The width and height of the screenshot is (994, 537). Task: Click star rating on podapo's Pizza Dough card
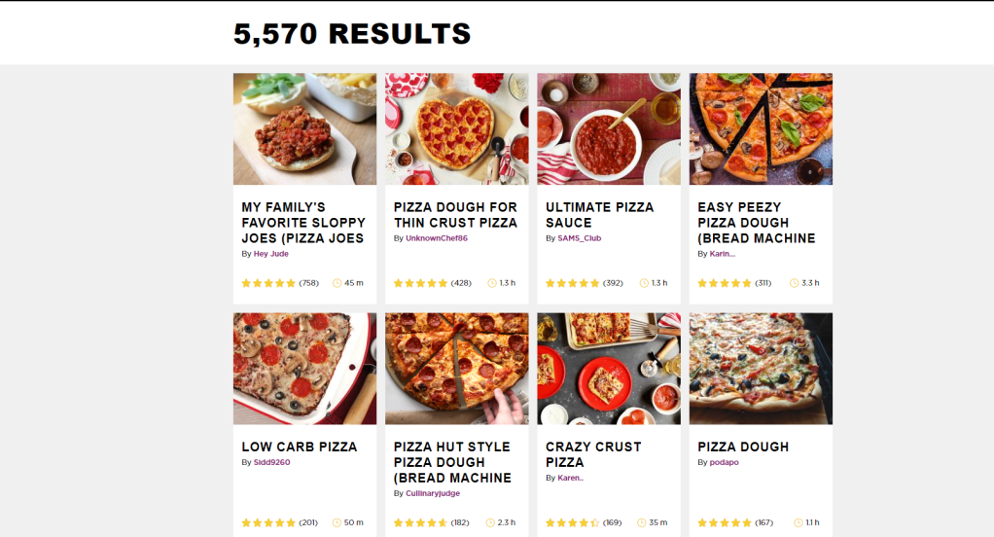(x=725, y=522)
